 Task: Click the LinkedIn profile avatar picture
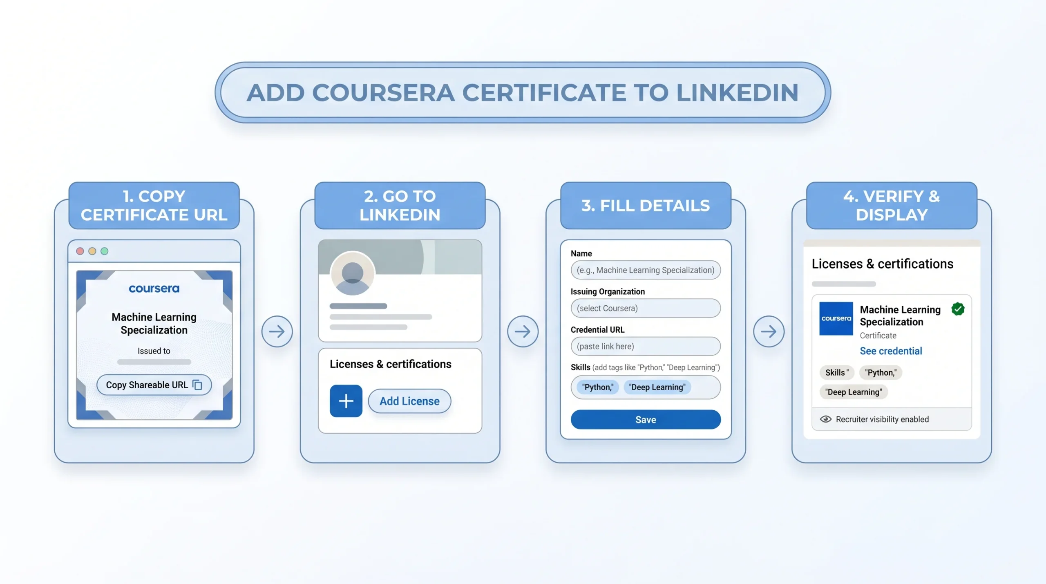[352, 273]
